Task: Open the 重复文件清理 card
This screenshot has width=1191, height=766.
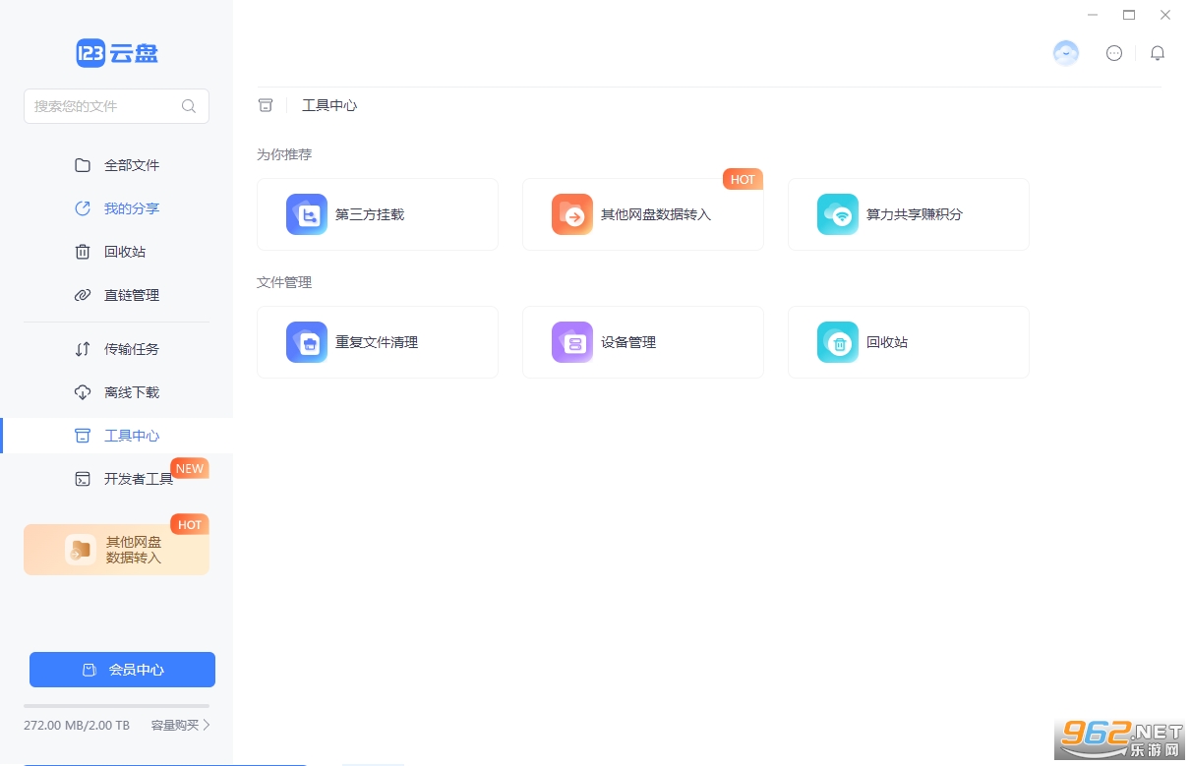Action: (378, 342)
